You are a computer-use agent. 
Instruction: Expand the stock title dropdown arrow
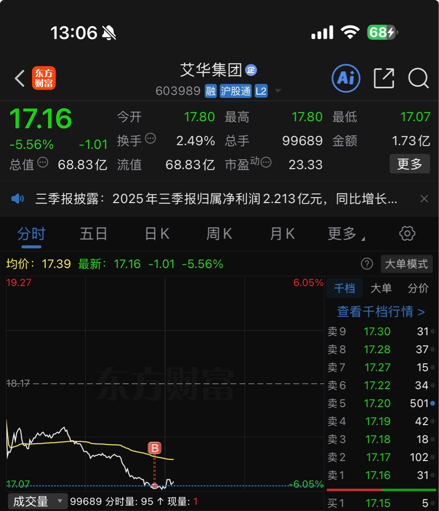(x=278, y=91)
